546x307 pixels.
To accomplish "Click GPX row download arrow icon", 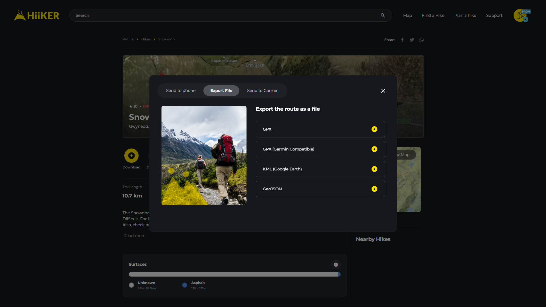I will (x=374, y=129).
